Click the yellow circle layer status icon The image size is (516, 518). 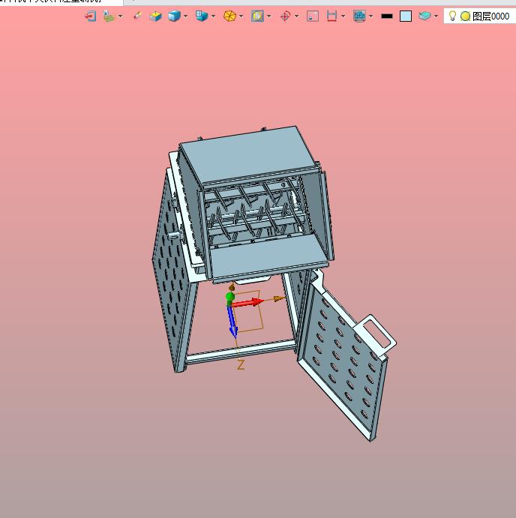coord(465,16)
